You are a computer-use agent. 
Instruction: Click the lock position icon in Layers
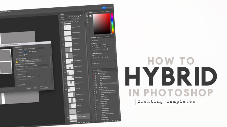[68, 22]
